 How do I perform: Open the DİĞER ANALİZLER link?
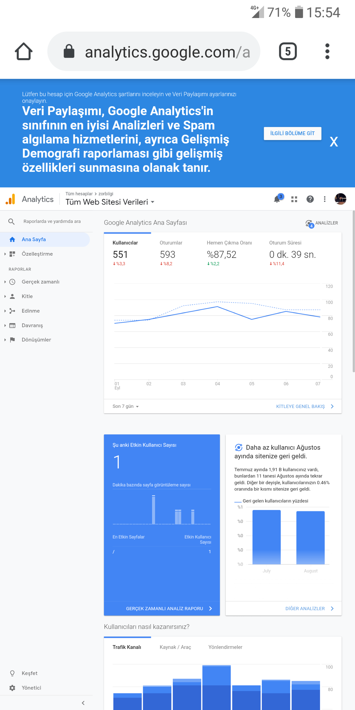tap(310, 608)
